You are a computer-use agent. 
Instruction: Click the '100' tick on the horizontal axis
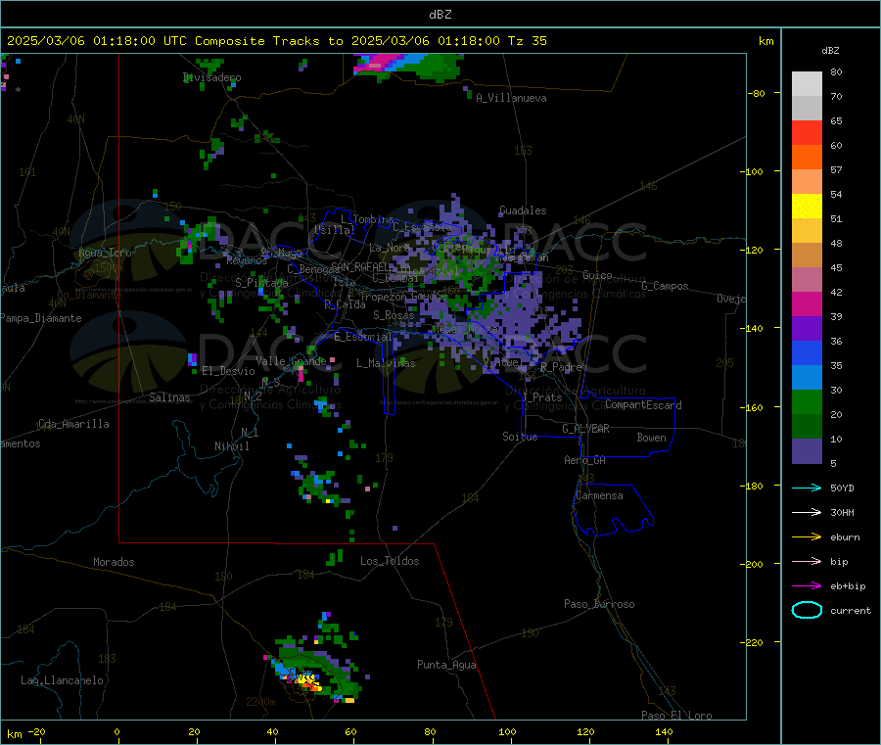pos(507,731)
